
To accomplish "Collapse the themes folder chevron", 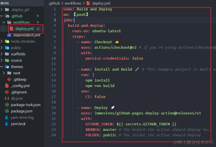I will pos(2,67).
